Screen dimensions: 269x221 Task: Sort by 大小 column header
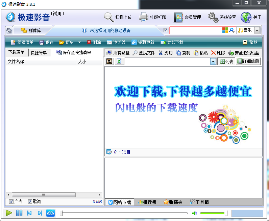(x=89, y=62)
